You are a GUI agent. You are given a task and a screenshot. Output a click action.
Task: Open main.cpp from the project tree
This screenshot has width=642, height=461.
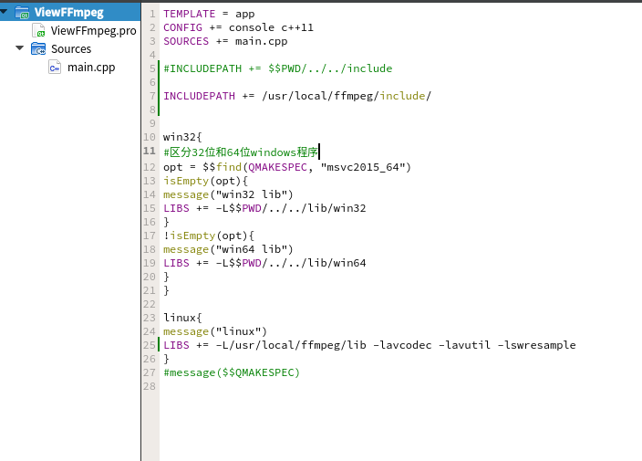[91, 67]
